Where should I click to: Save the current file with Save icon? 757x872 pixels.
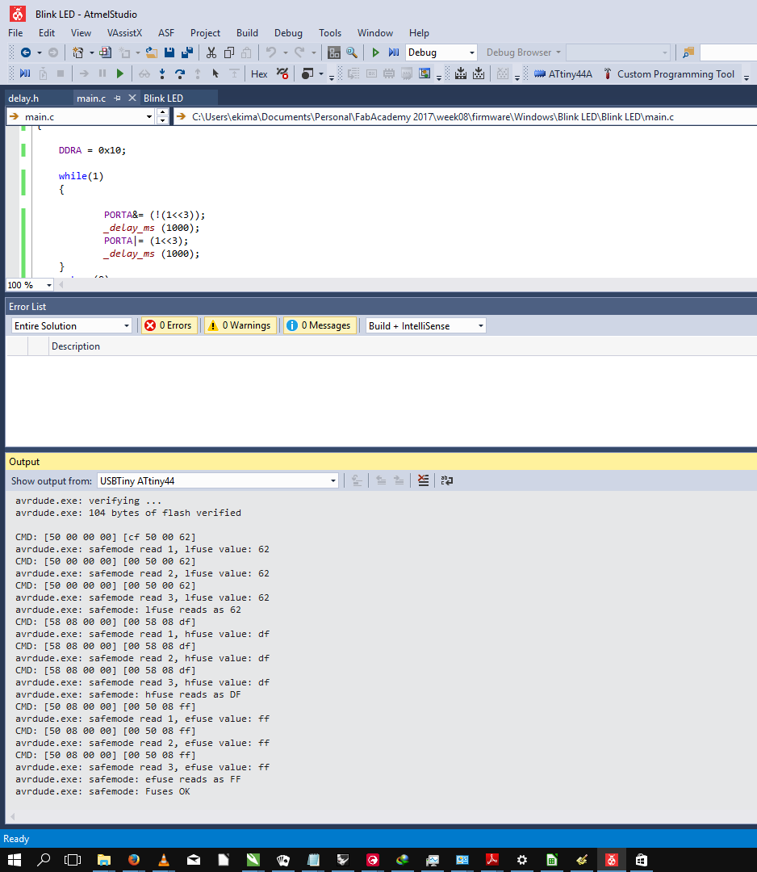[169, 52]
